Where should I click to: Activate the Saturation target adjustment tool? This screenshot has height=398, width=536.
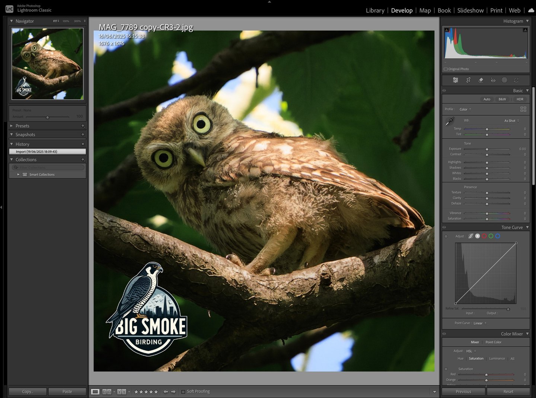pos(446,369)
